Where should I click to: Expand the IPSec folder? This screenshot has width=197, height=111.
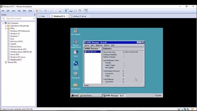tap(6, 29)
